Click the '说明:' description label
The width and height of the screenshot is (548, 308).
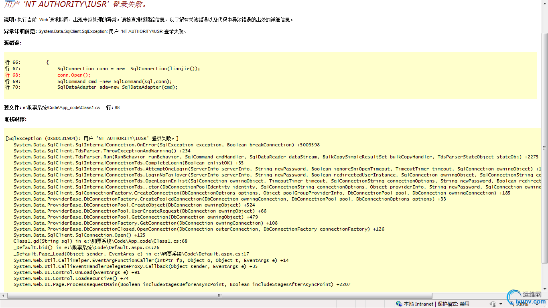10,20
